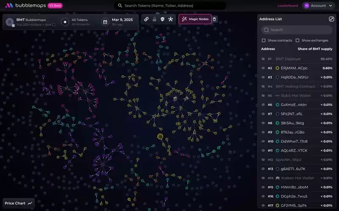
Task: Enable the Show exchanges checkbox
Action: (x=297, y=41)
